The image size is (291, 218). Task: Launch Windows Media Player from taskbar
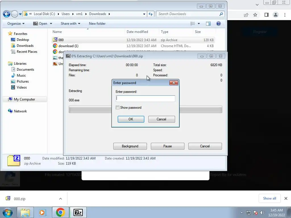43,212
